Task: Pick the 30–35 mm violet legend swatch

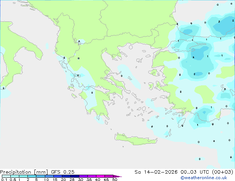Action: [x=83, y=176]
